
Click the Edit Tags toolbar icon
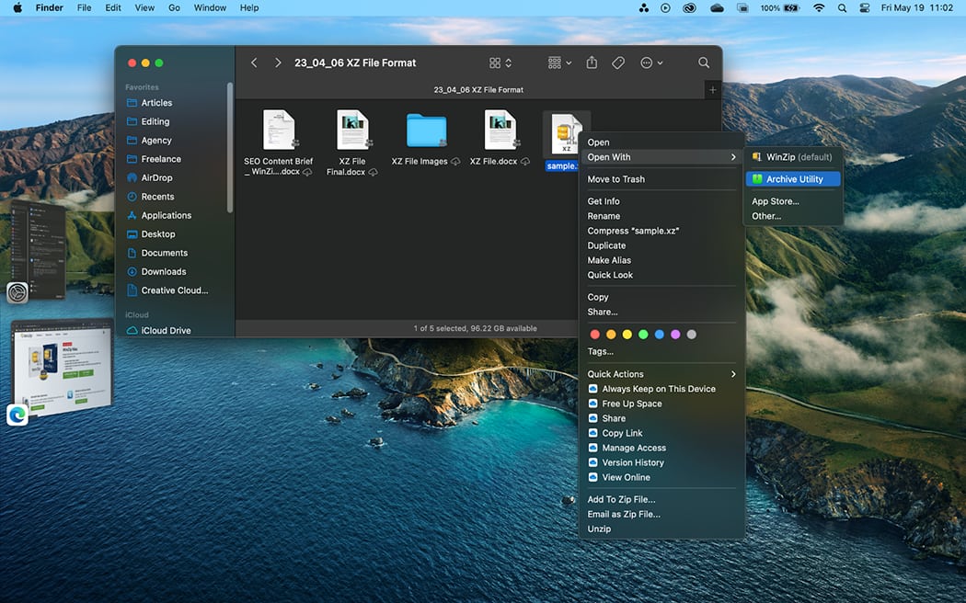pos(618,63)
